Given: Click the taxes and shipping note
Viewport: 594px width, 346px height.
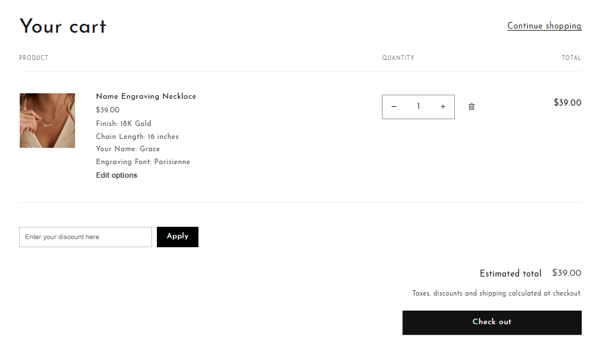Looking at the screenshot, I should (496, 294).
